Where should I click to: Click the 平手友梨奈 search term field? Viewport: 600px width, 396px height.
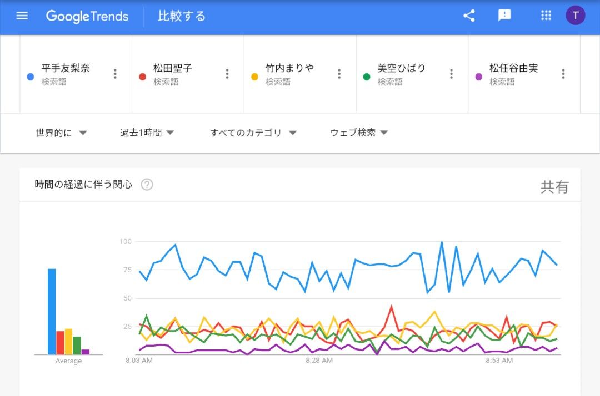[66, 68]
